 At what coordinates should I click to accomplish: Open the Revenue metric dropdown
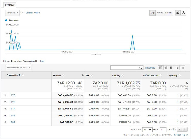[x=12, y=13]
